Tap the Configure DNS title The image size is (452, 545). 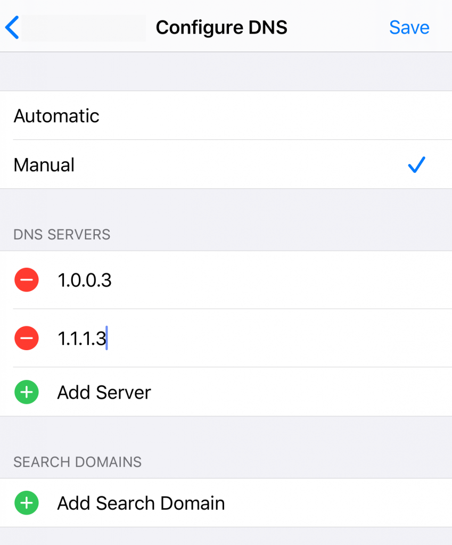coord(221,28)
